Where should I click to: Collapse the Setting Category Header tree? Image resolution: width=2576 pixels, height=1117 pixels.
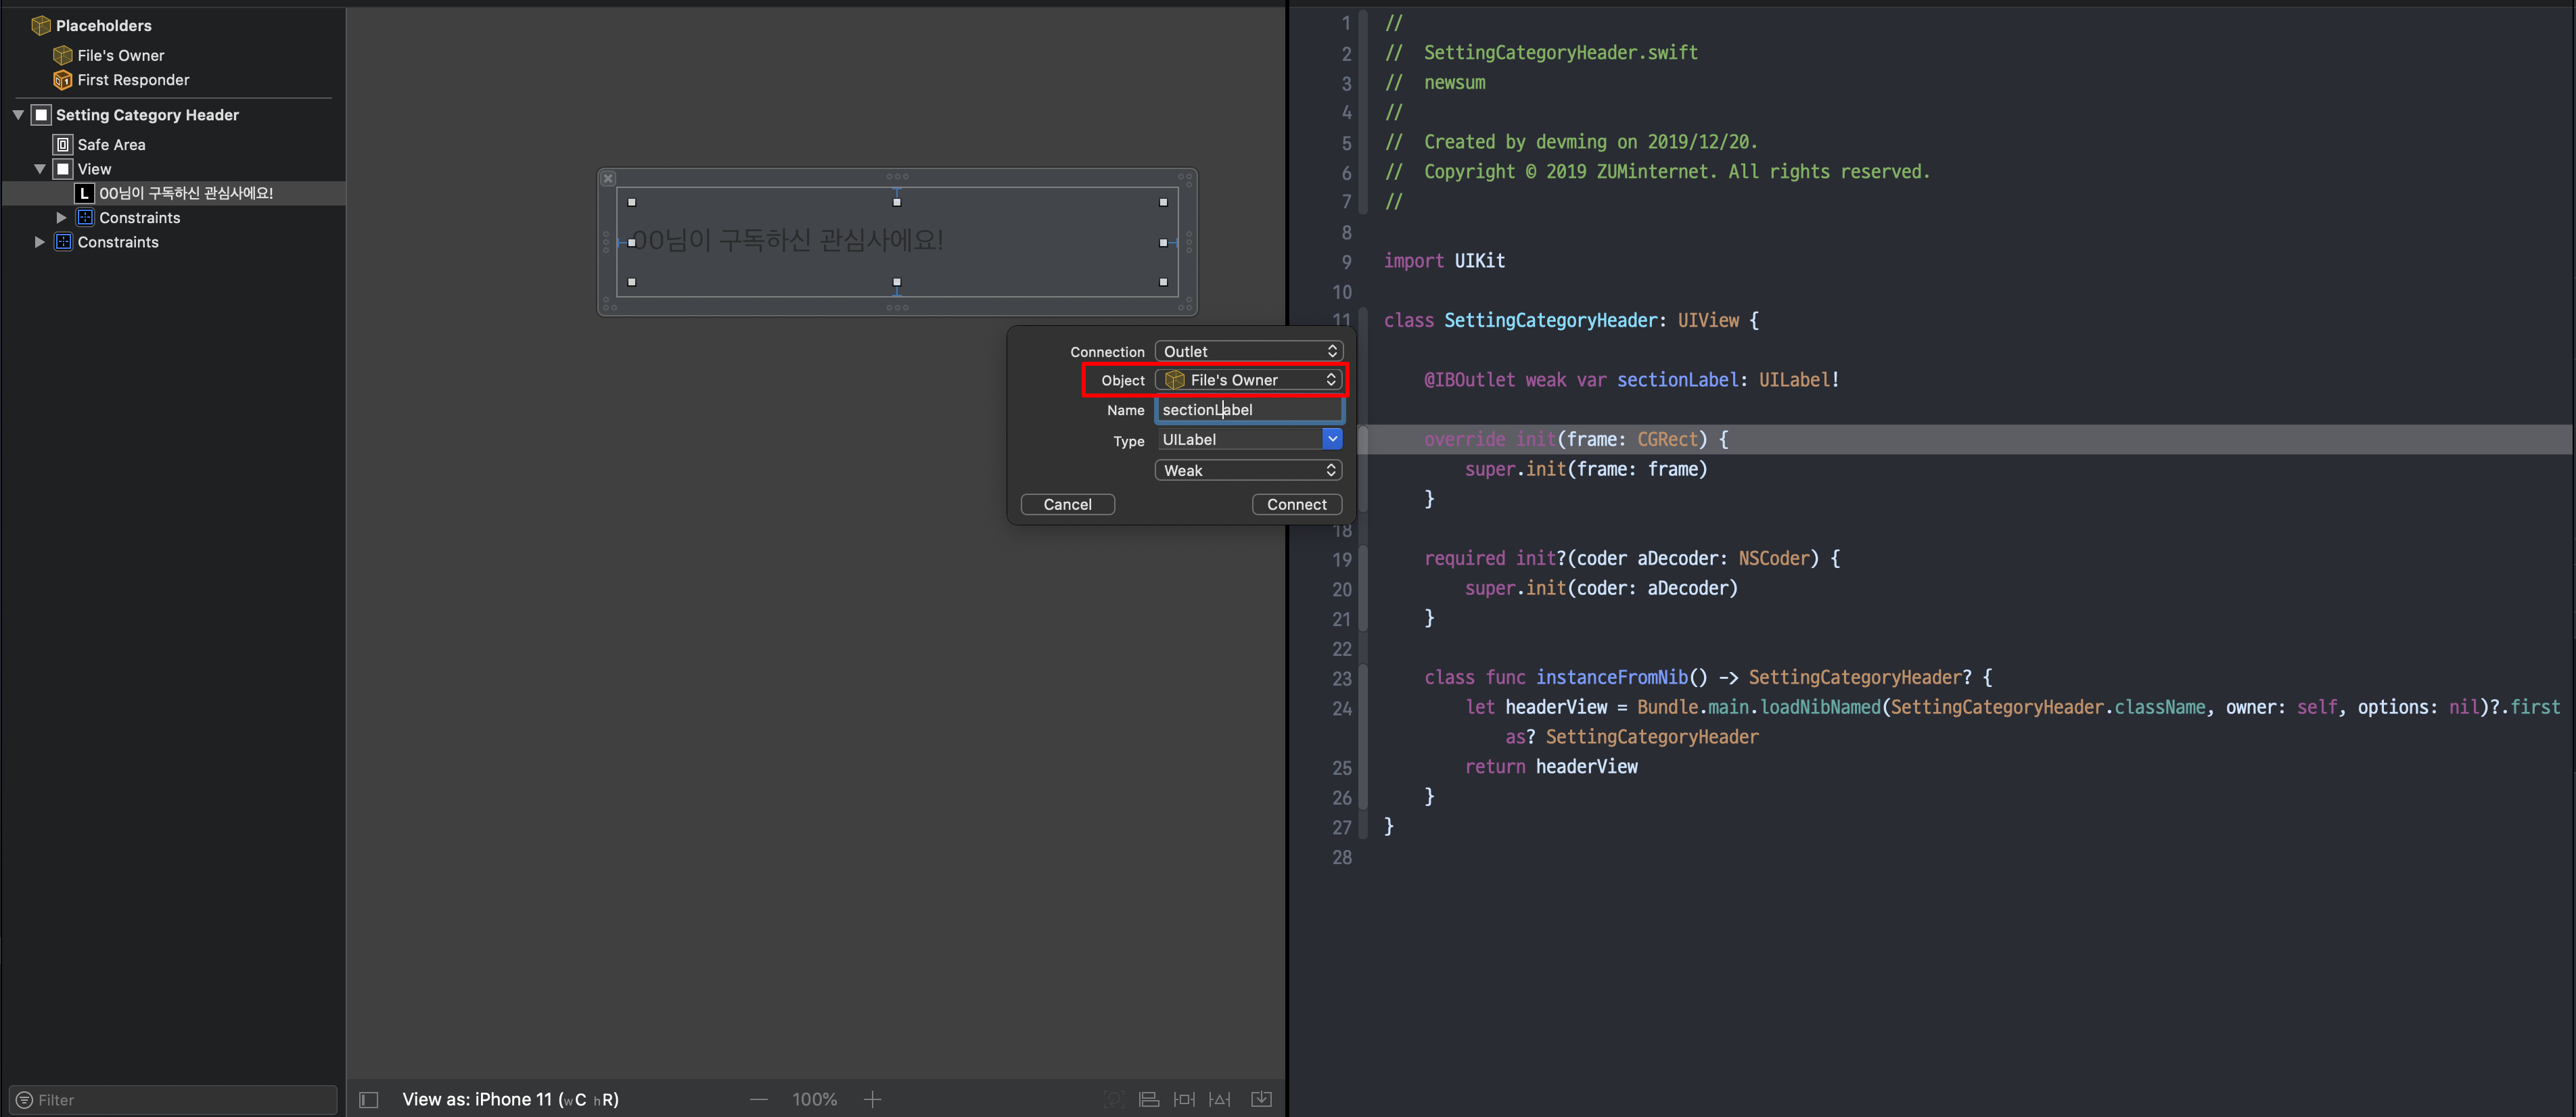pos(18,115)
